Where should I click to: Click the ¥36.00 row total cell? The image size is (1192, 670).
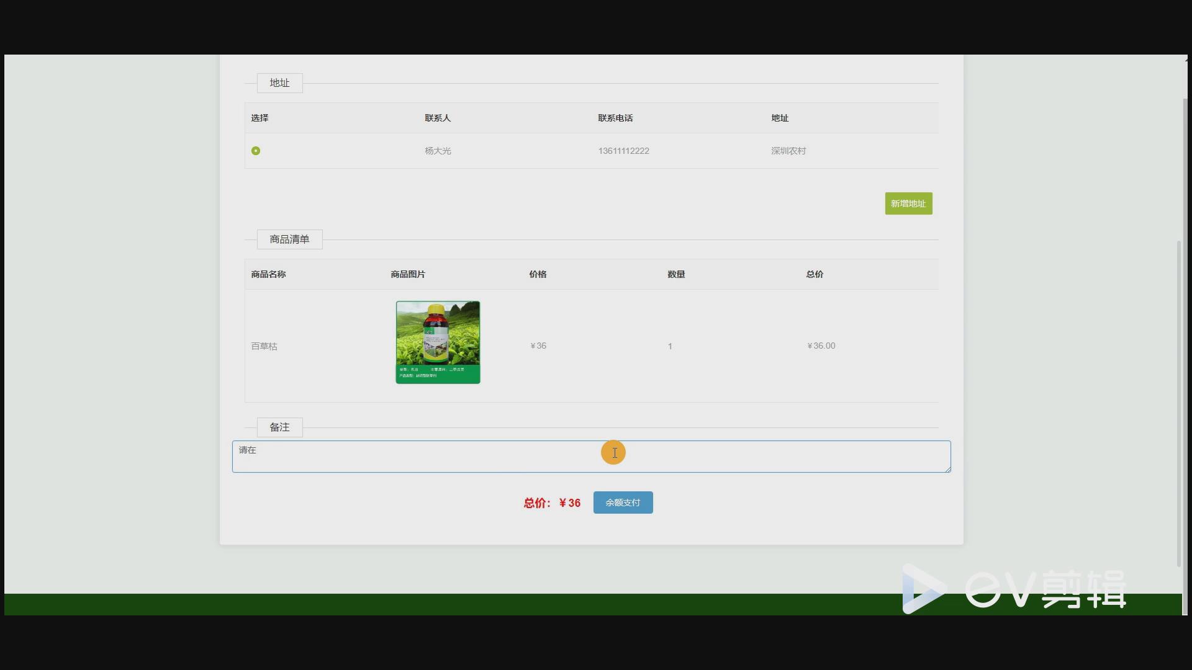click(x=821, y=346)
